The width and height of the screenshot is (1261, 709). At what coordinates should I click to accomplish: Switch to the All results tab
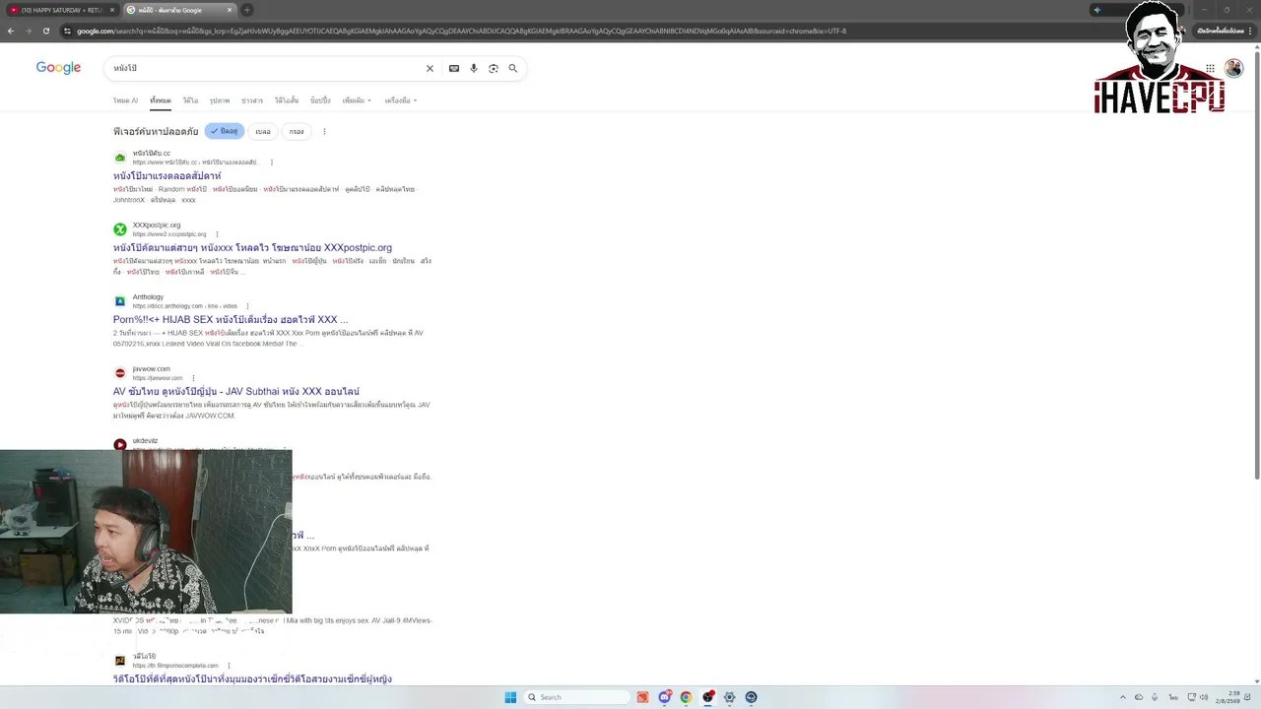[x=161, y=100]
